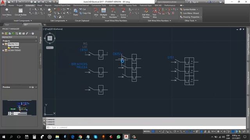Toggle lineweight display in status bar
Viewport: 250px width, 140px height.
[197, 131]
